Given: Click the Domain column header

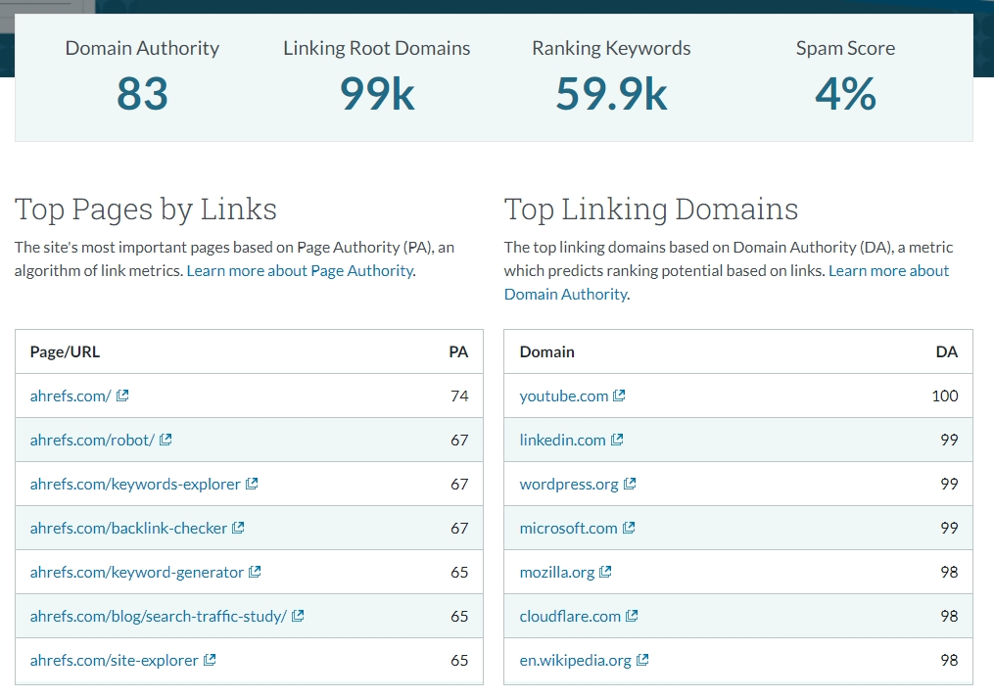Looking at the screenshot, I should [547, 351].
